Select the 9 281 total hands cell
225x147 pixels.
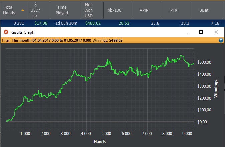[x=19, y=23]
